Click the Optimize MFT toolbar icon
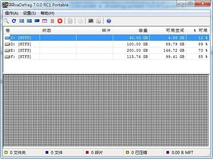This screenshot has height=159, width=213. pos(44,21)
